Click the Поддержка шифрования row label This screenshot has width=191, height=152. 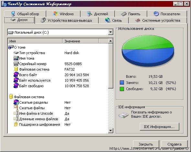click(39, 124)
